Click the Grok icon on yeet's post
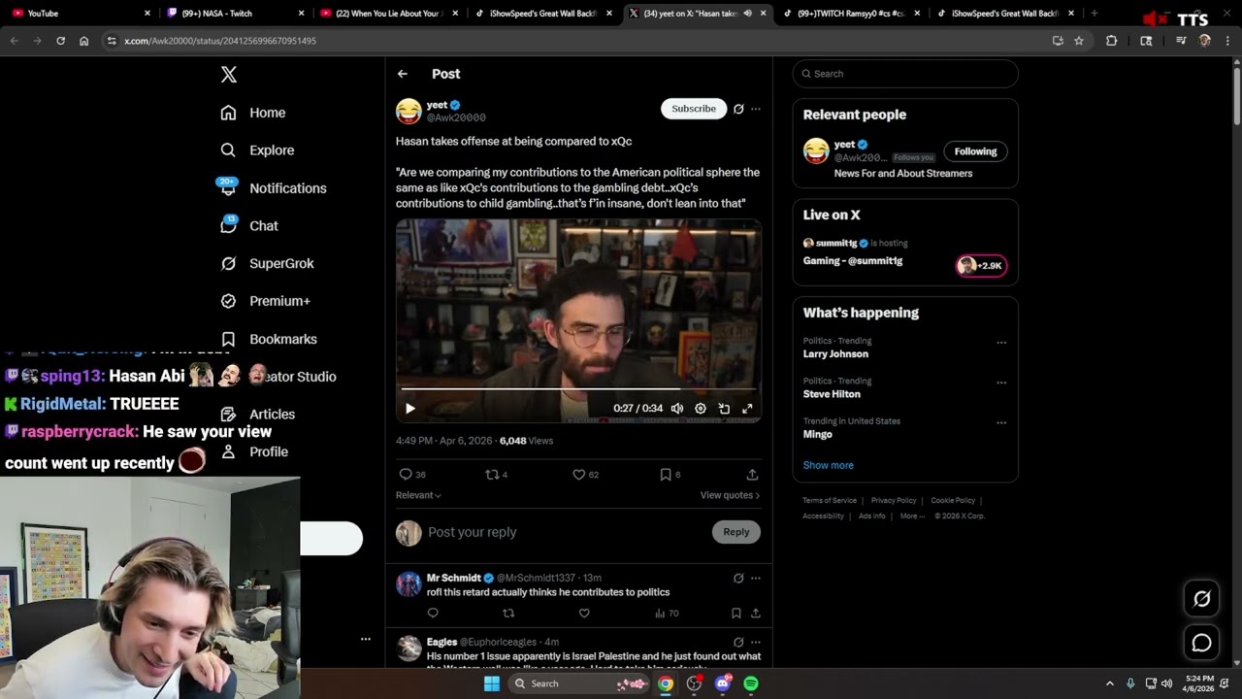 (738, 109)
